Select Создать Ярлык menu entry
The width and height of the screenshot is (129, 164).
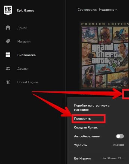86,127
